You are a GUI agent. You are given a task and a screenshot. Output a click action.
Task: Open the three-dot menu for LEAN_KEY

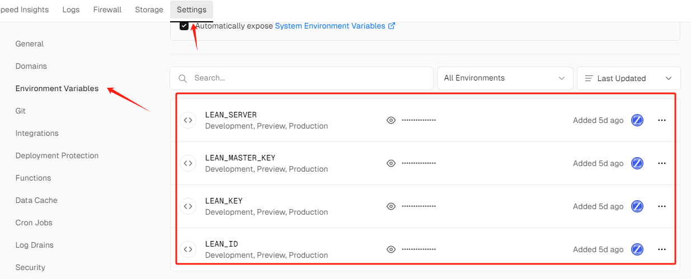click(x=661, y=206)
